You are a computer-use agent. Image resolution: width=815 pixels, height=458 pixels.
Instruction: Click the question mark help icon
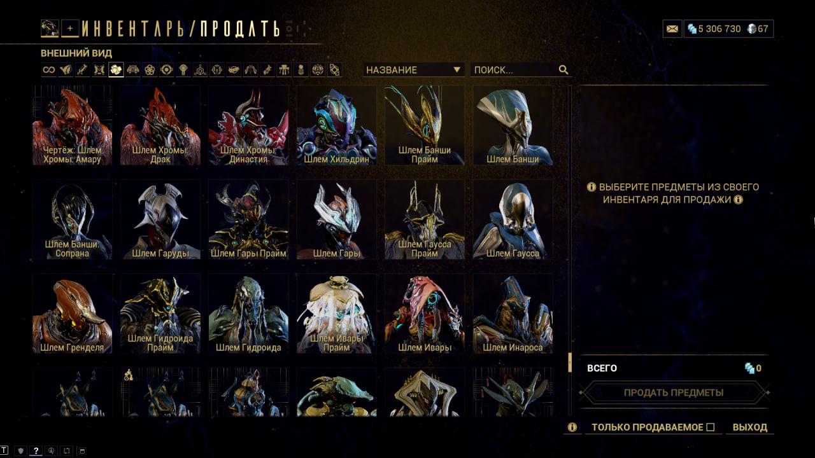pyautogui.click(x=36, y=451)
